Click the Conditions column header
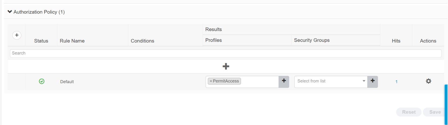This screenshot has width=448, height=125. [142, 41]
